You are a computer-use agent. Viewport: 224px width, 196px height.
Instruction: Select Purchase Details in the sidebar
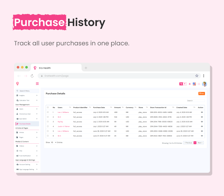tap(27, 124)
